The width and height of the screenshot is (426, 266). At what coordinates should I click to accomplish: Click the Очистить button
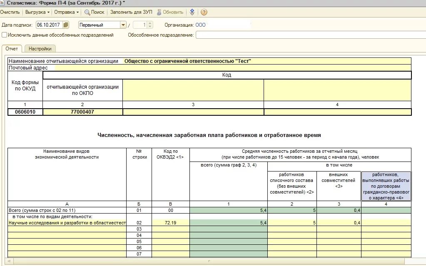[x=10, y=12]
